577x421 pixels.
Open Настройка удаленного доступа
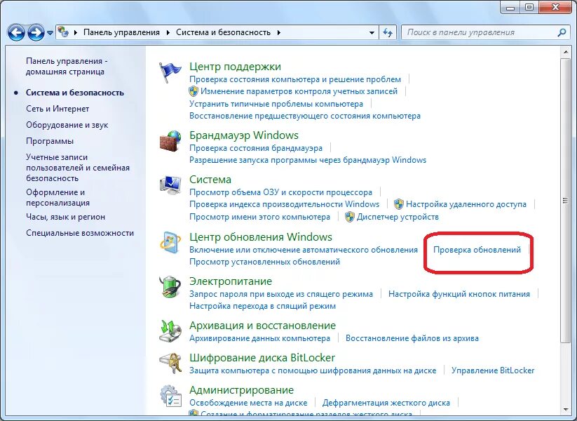(466, 204)
